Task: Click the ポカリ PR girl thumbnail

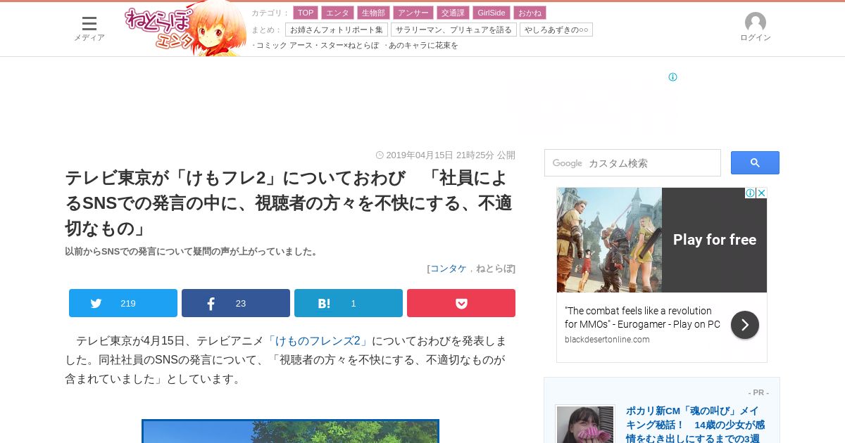Action: (x=585, y=424)
